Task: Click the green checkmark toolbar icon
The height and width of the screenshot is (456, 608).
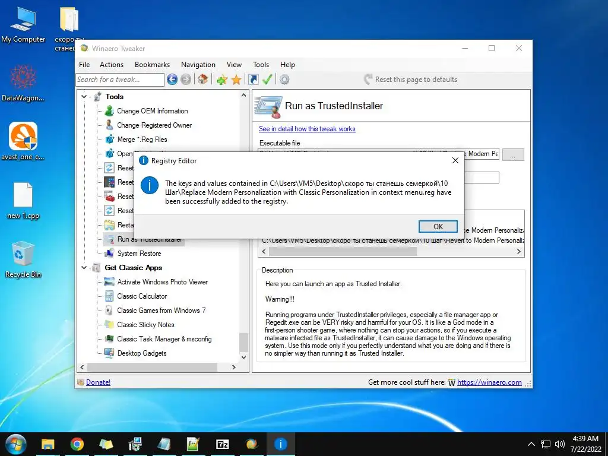Action: point(268,80)
